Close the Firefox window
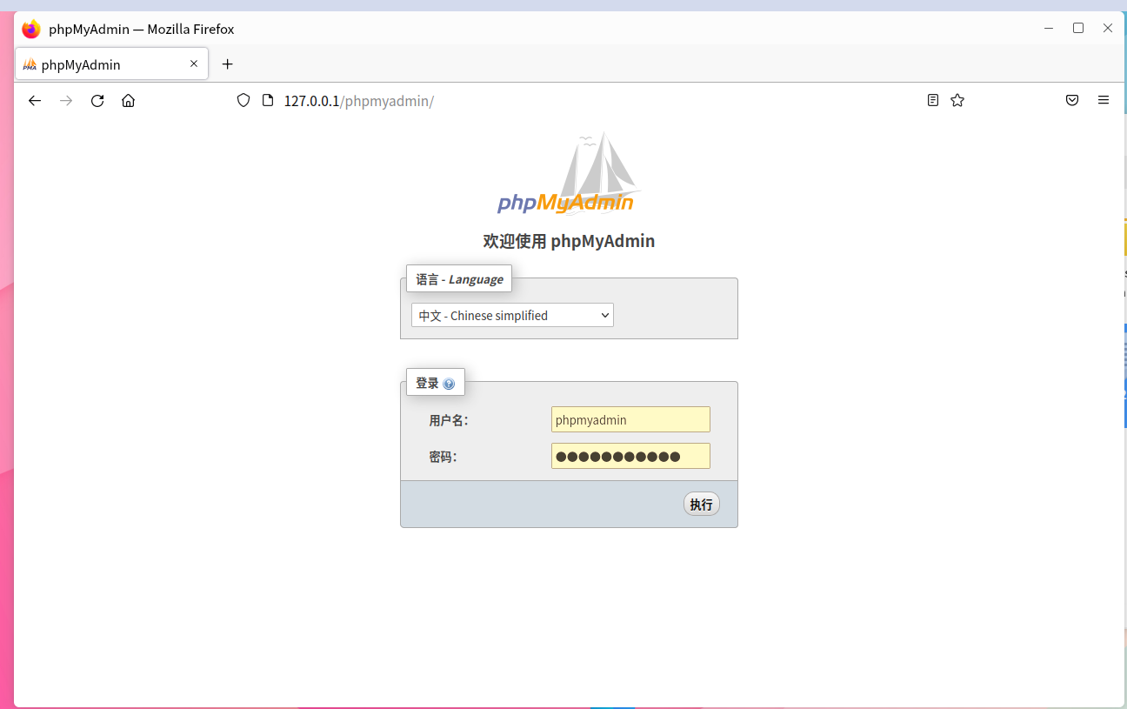 click(1108, 28)
